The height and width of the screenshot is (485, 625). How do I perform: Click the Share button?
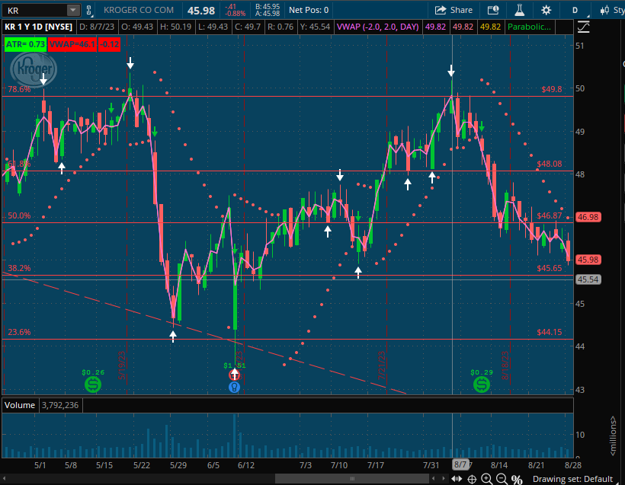click(454, 10)
